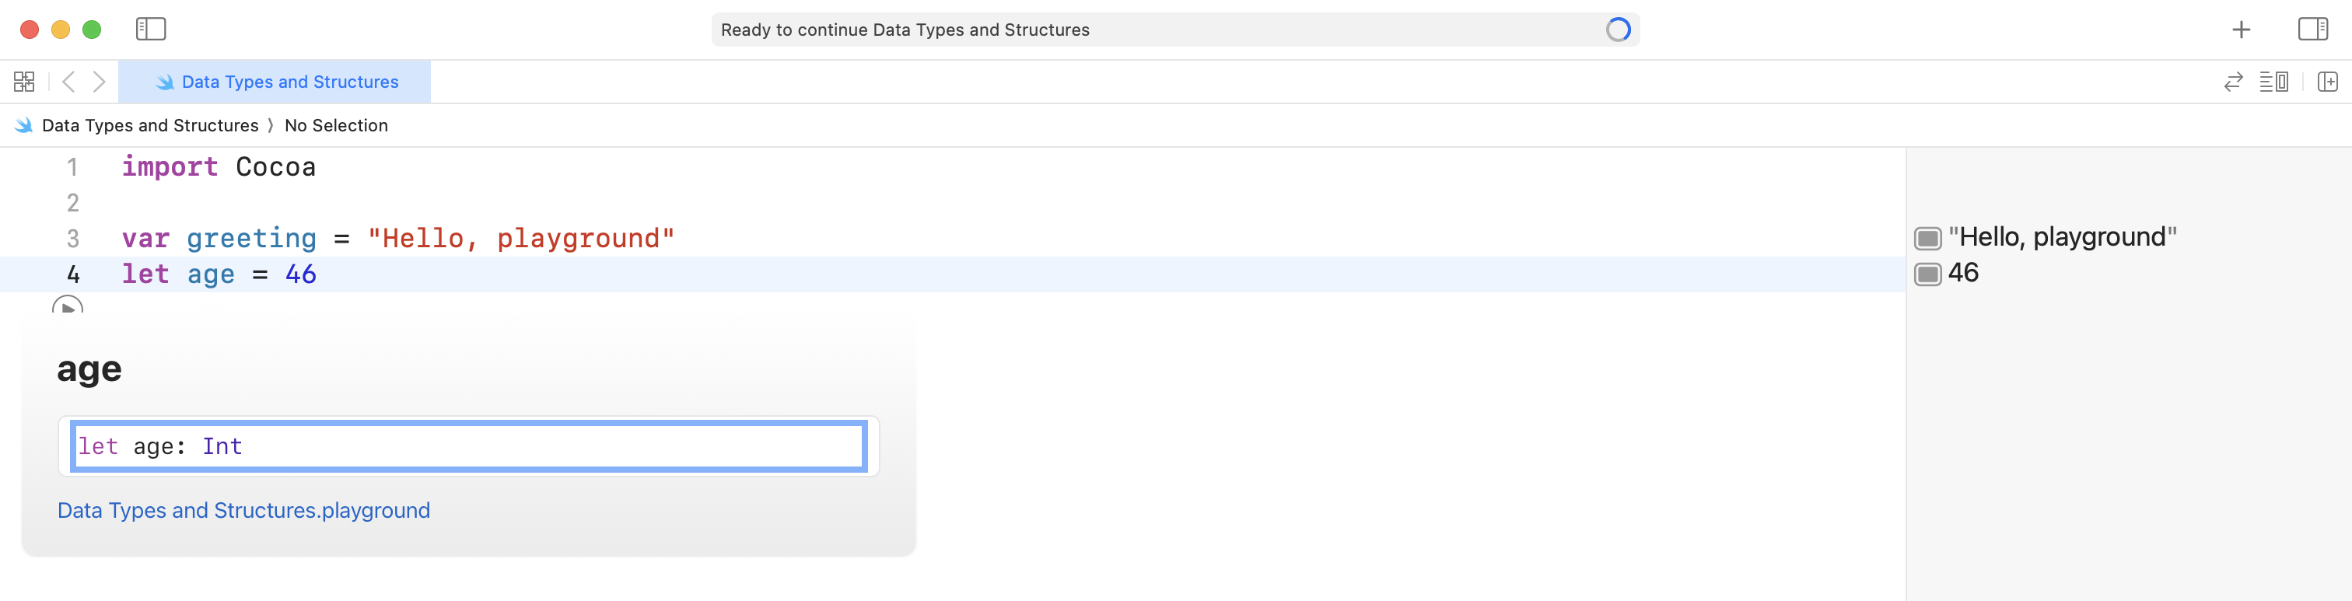
Task: Click the plus Library button
Action: tap(2241, 30)
